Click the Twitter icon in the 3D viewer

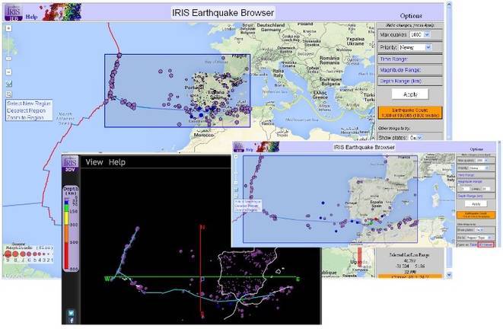71,313
